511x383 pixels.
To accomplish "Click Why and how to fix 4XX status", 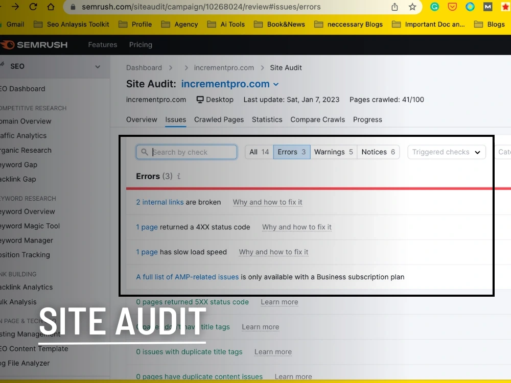I will [296, 227].
